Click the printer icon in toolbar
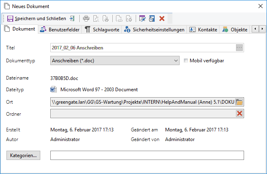The width and height of the screenshot is (267, 174). point(86,18)
